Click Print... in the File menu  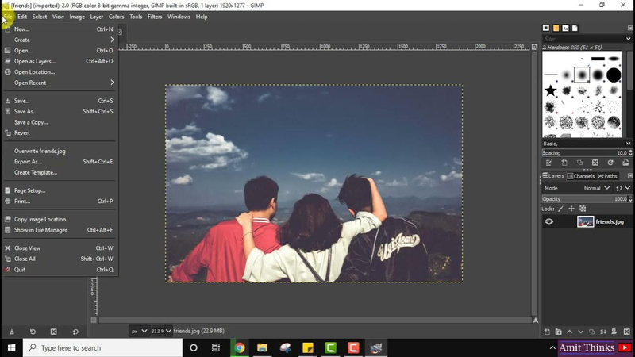point(60,202)
